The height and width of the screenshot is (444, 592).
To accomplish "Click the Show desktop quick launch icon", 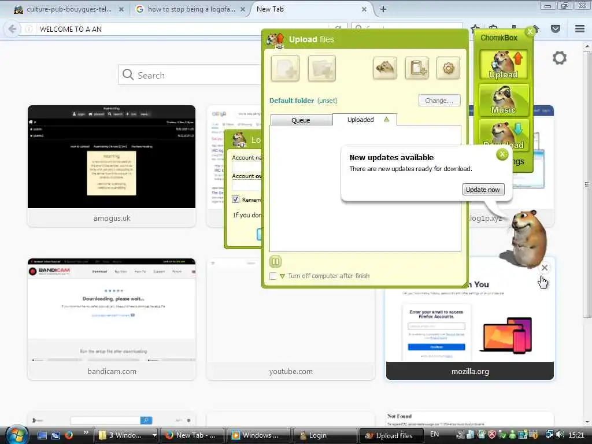I will pyautogui.click(x=42, y=435).
